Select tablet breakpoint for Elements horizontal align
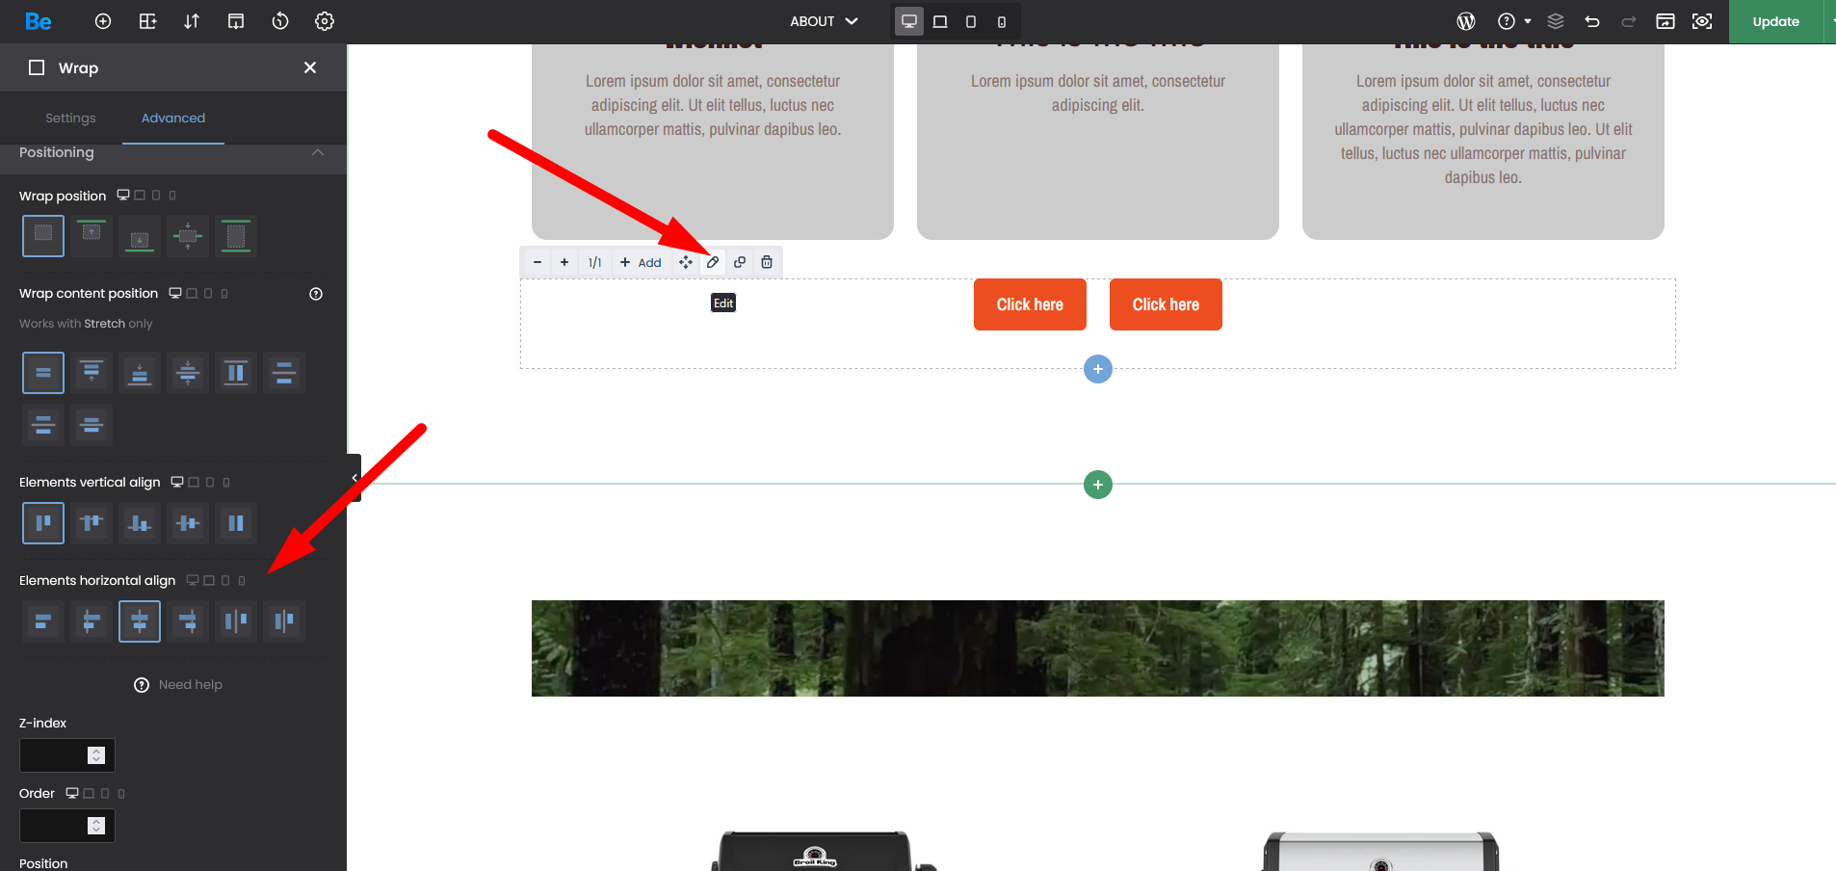This screenshot has width=1836, height=871. (225, 581)
